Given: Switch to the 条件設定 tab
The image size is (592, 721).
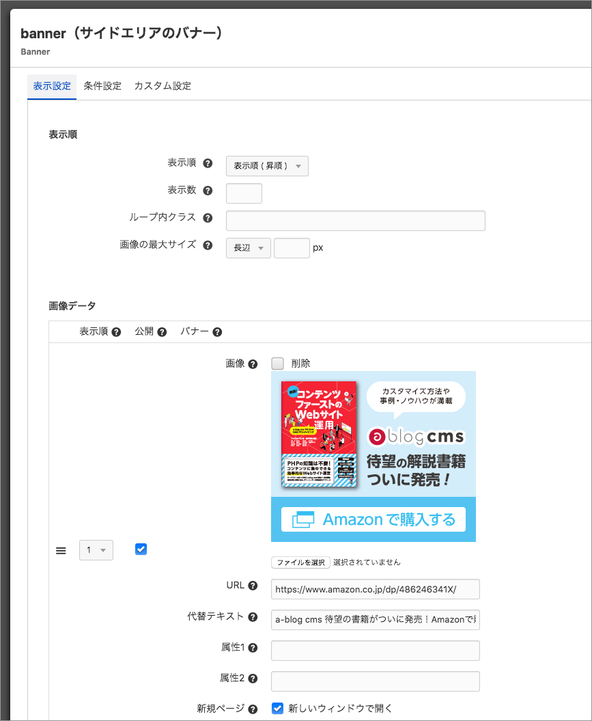Looking at the screenshot, I should pos(102,86).
